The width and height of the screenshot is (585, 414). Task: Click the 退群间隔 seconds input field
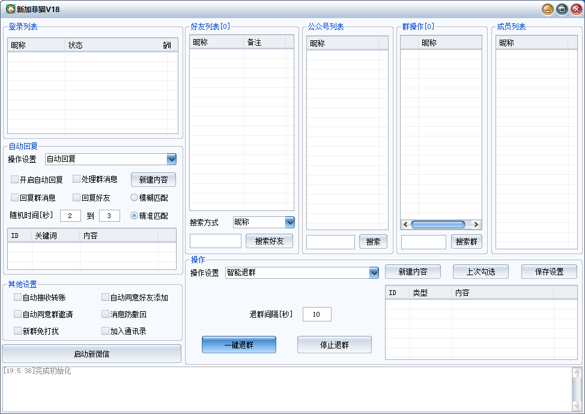pyautogui.click(x=317, y=314)
